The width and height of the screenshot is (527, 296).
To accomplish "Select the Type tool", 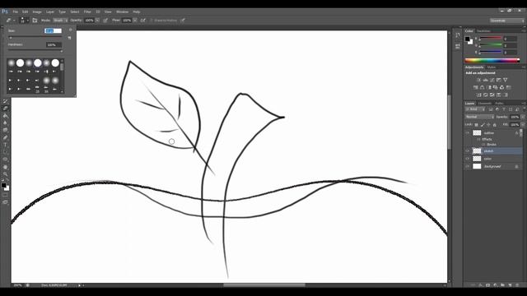I will pyautogui.click(x=5, y=145).
